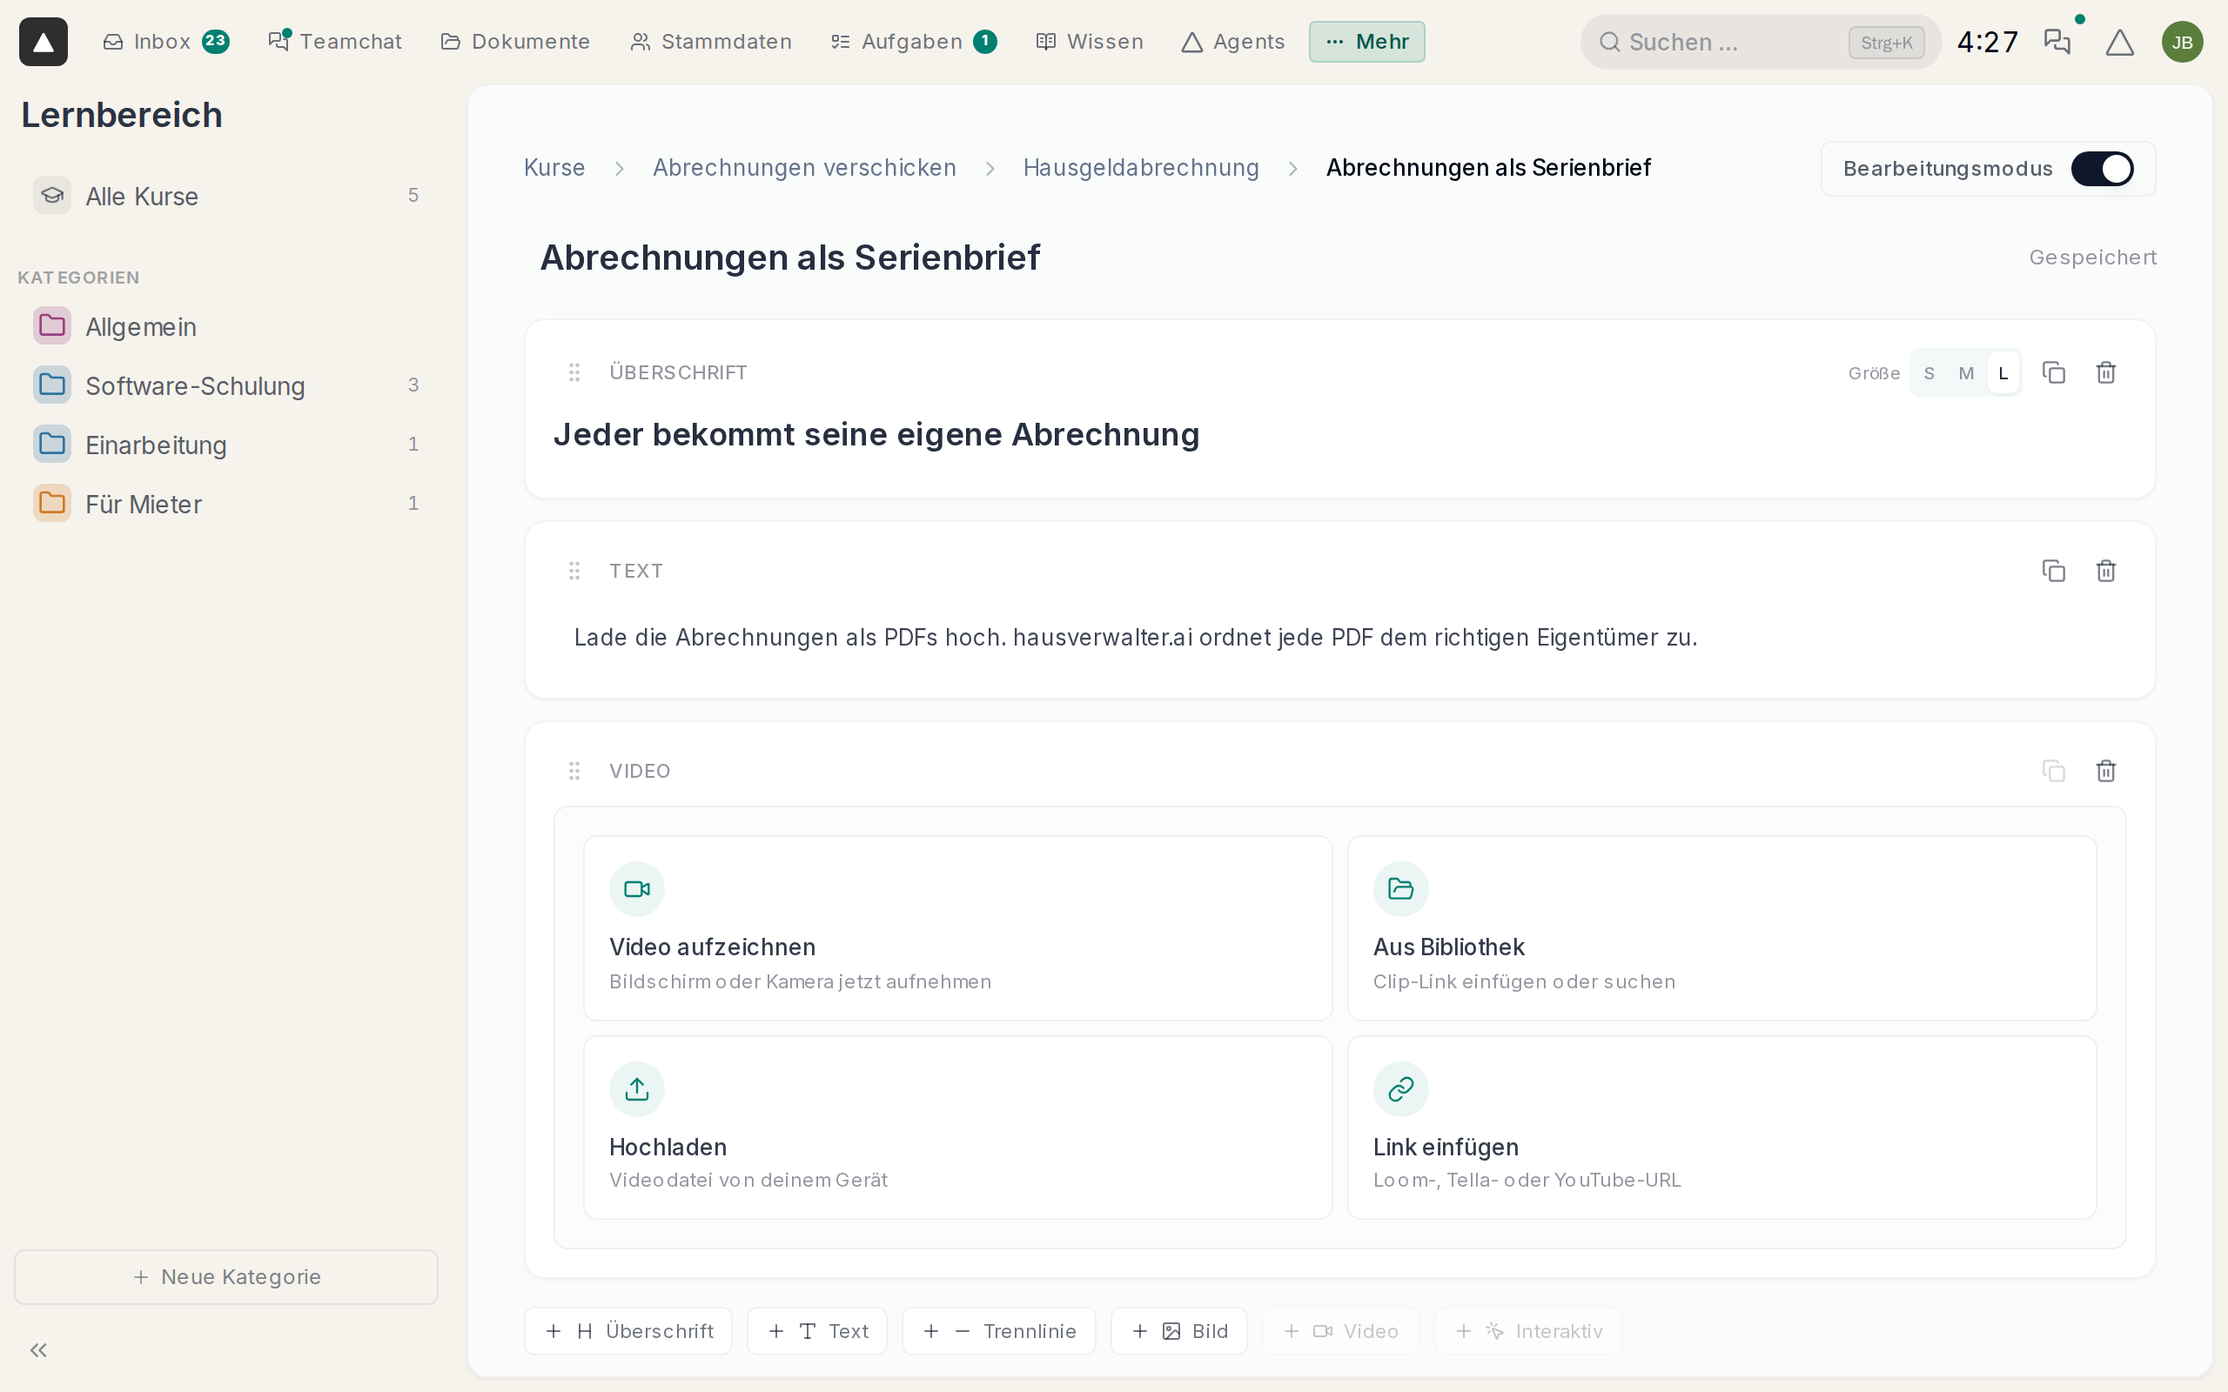The image size is (2228, 1392).
Task: Go to Hausgeldabrechnung breadcrumb
Action: coord(1141,168)
